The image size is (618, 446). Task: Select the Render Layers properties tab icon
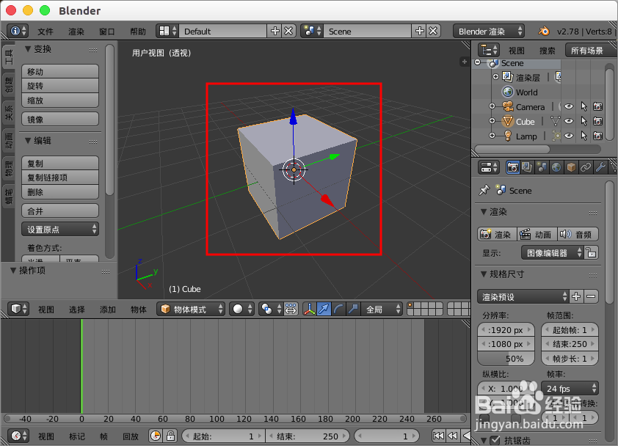point(527,167)
